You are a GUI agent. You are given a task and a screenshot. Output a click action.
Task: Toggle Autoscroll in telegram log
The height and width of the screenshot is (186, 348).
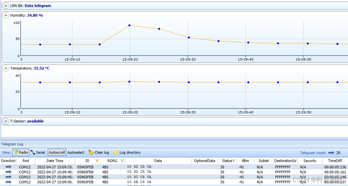coord(57,152)
